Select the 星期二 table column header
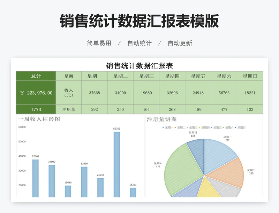The height and width of the screenshot is (213, 279). (x=120, y=76)
